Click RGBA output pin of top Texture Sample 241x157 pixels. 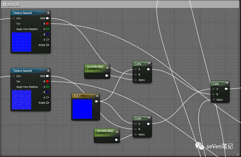47,45
